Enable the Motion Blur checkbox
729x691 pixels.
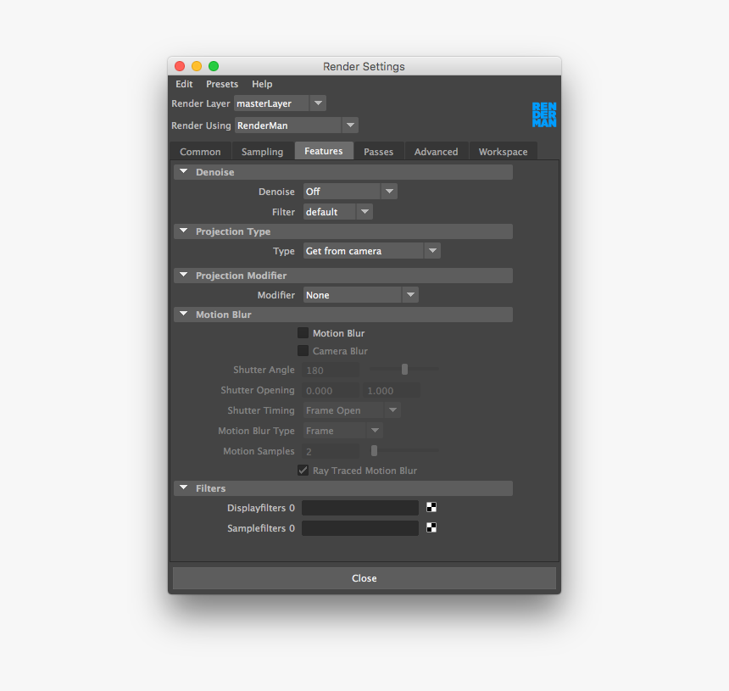tap(303, 333)
